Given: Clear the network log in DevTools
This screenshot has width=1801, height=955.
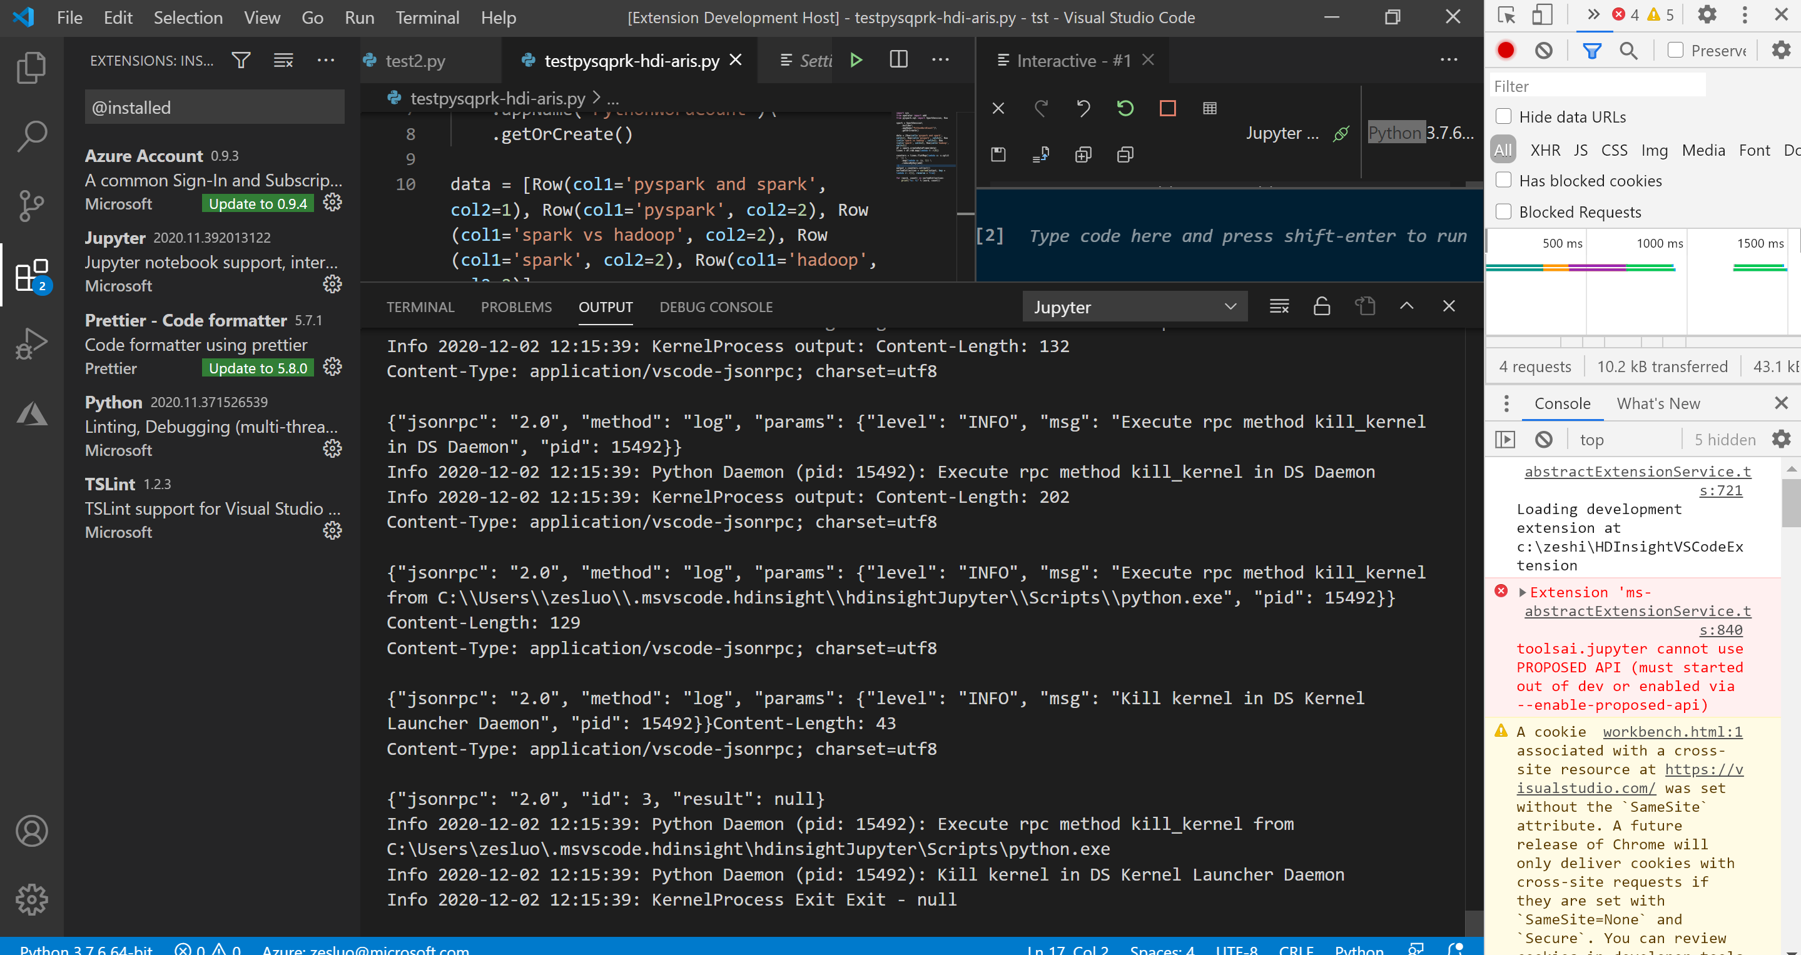Looking at the screenshot, I should point(1545,49).
